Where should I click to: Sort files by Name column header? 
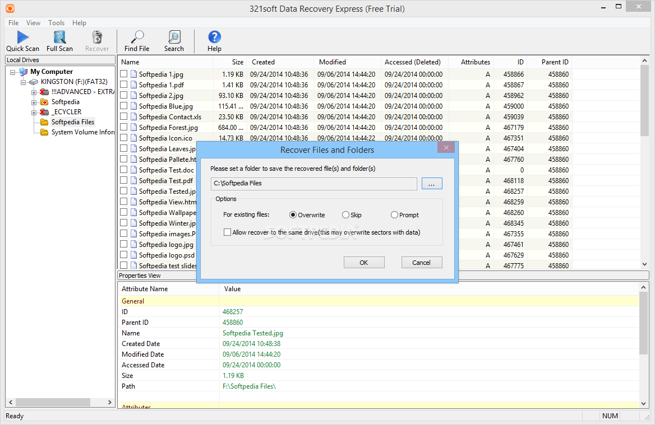point(165,62)
